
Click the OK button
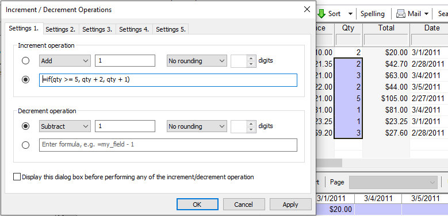[197, 205]
